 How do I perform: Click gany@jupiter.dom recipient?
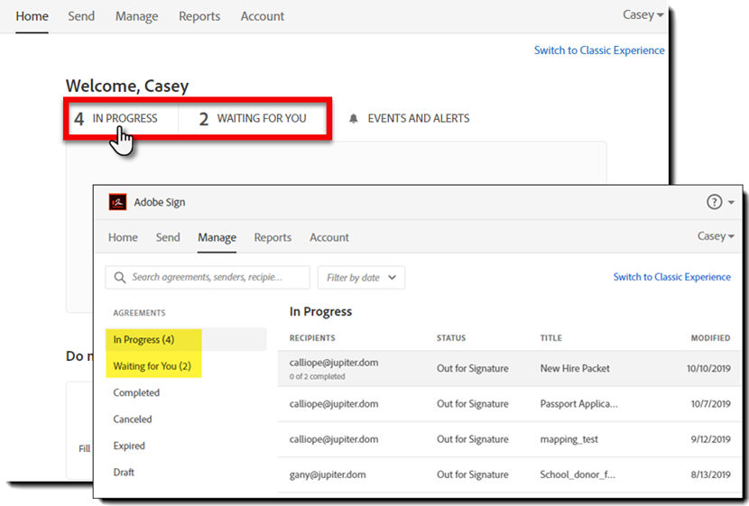328,474
